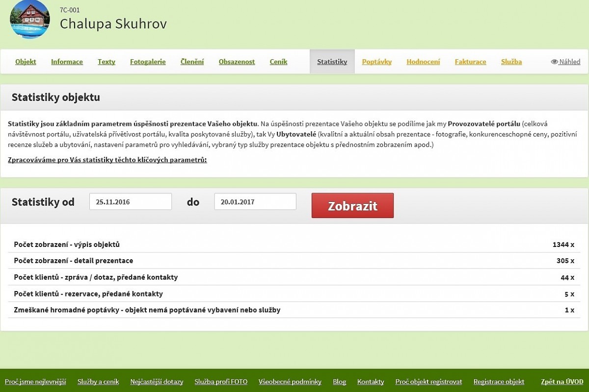
Task: Go to the Fotogalerie tab
Action: tap(148, 62)
